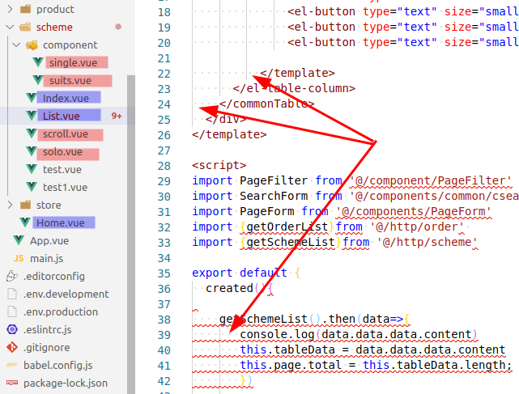This screenshot has width=519, height=394.
Task: Click the Babel icon next to babel.config.js
Action: tap(11, 365)
